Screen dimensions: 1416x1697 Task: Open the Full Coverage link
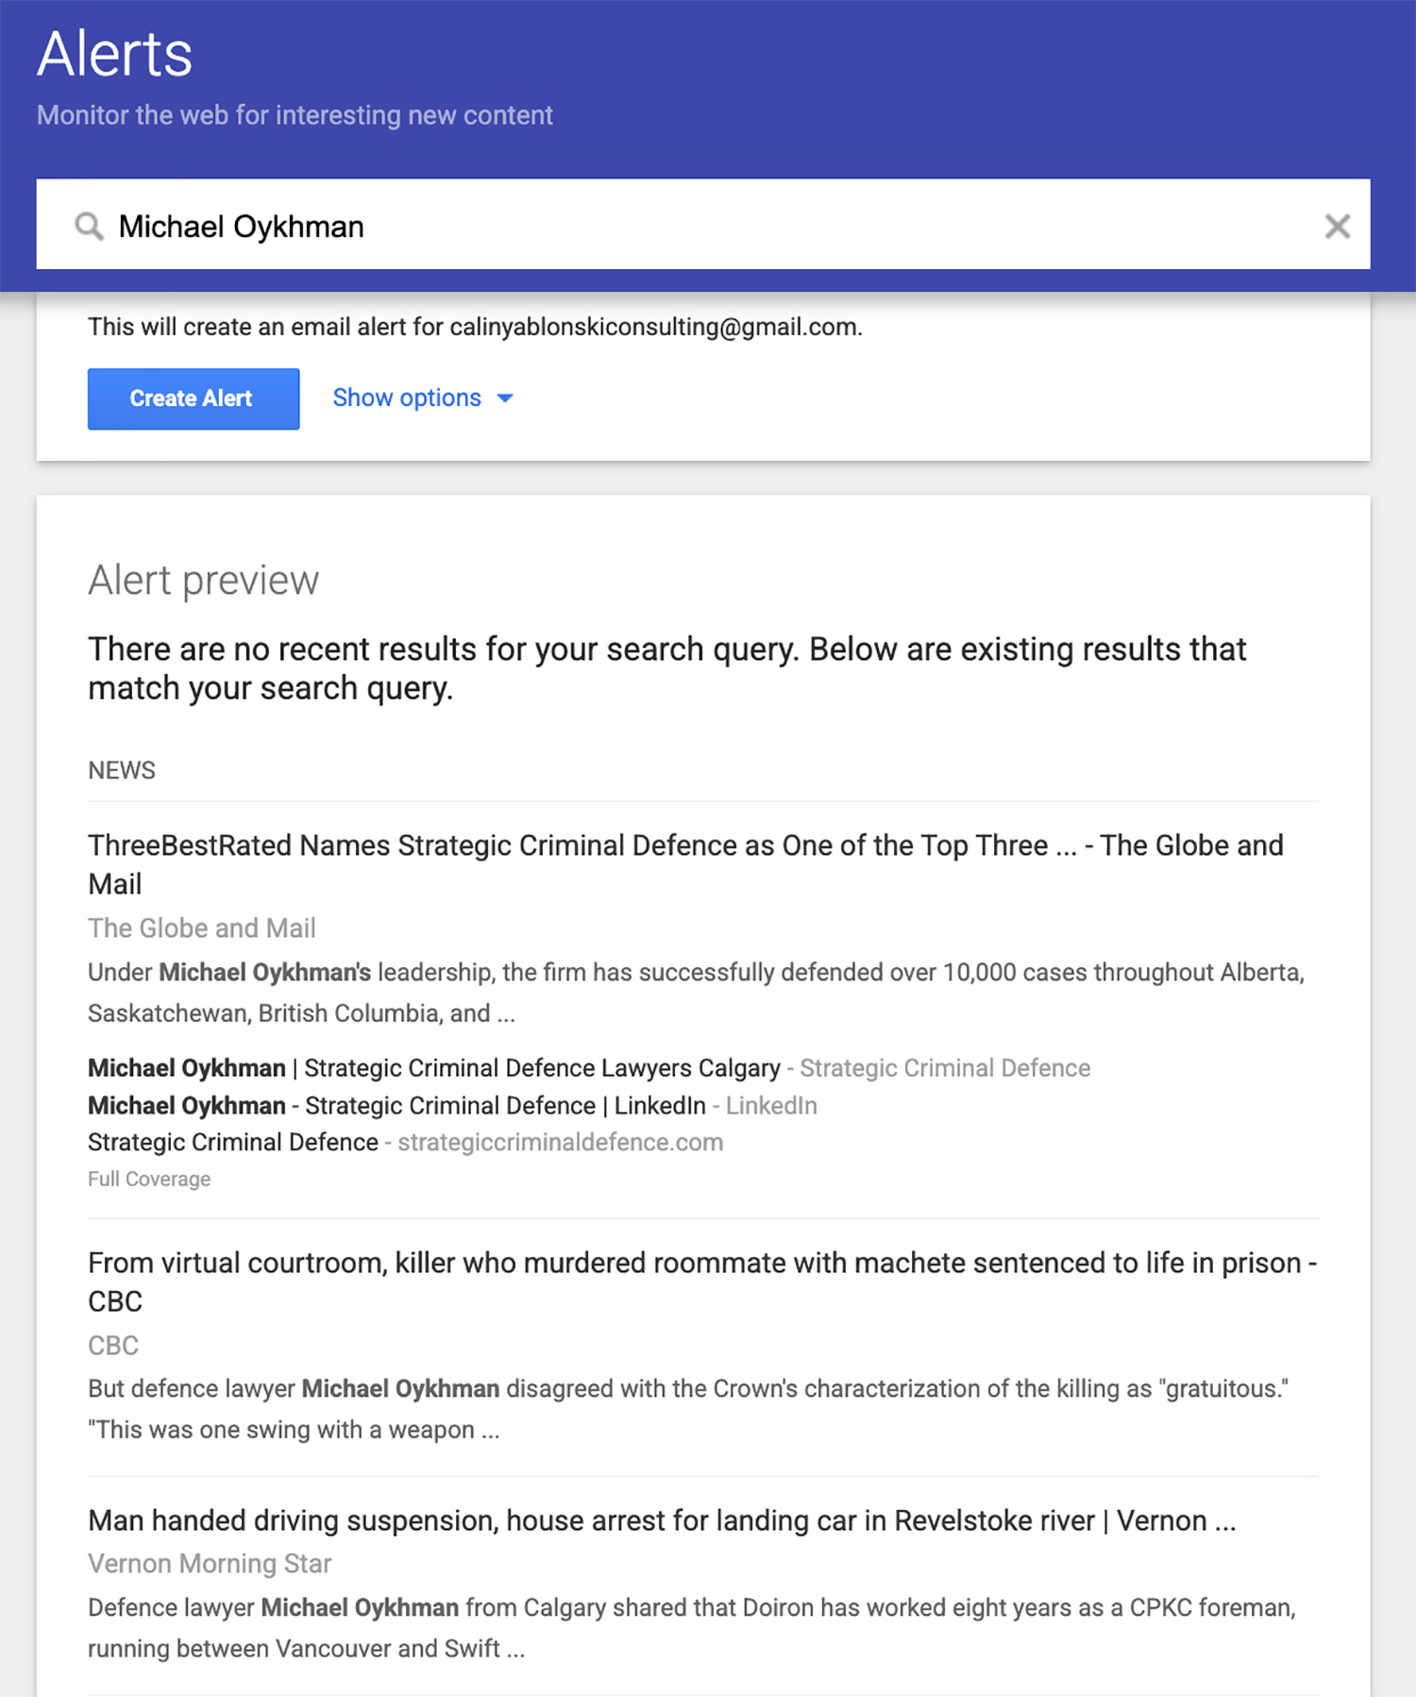148,1179
